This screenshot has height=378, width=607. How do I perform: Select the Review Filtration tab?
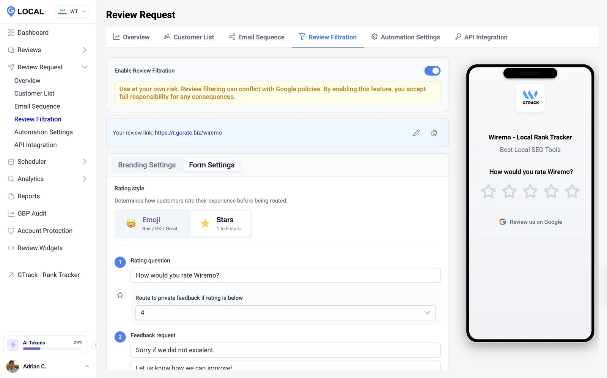[x=328, y=37]
